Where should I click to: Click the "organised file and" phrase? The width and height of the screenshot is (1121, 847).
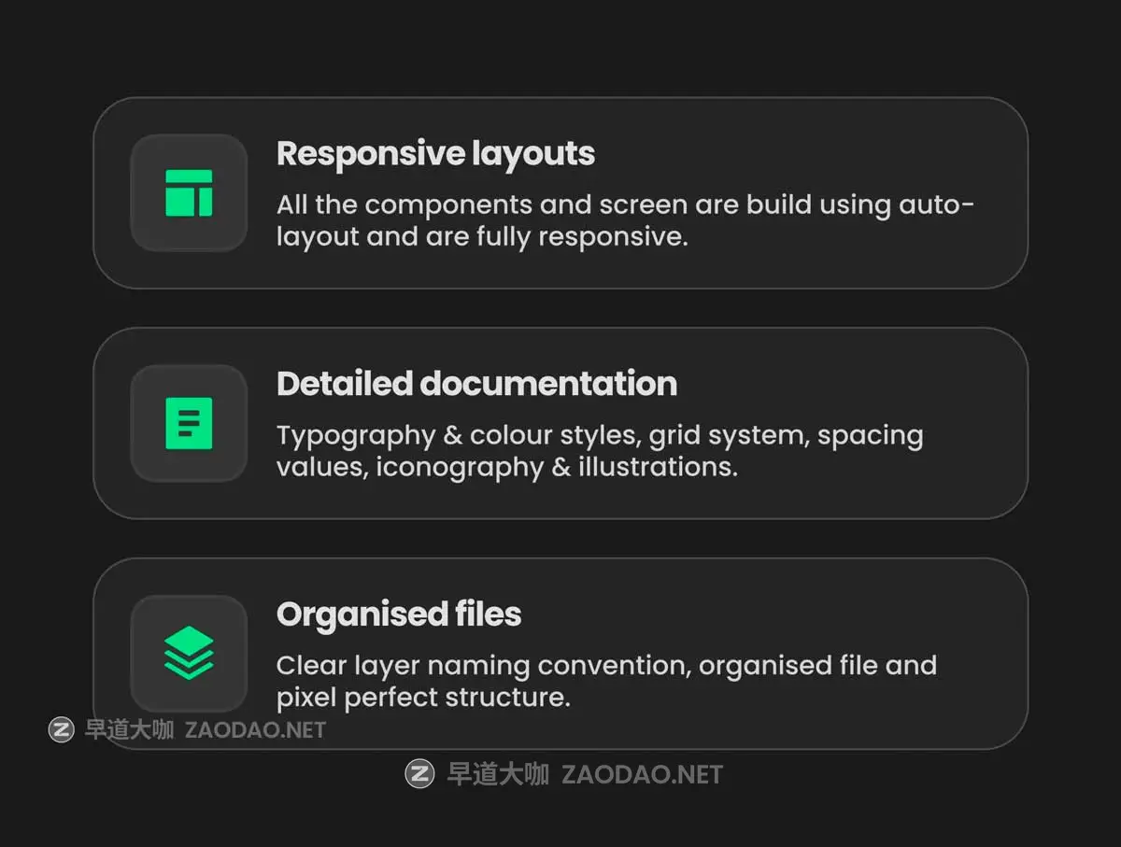817,666
